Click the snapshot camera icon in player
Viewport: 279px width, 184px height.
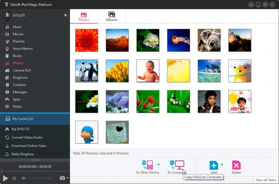coord(62,178)
